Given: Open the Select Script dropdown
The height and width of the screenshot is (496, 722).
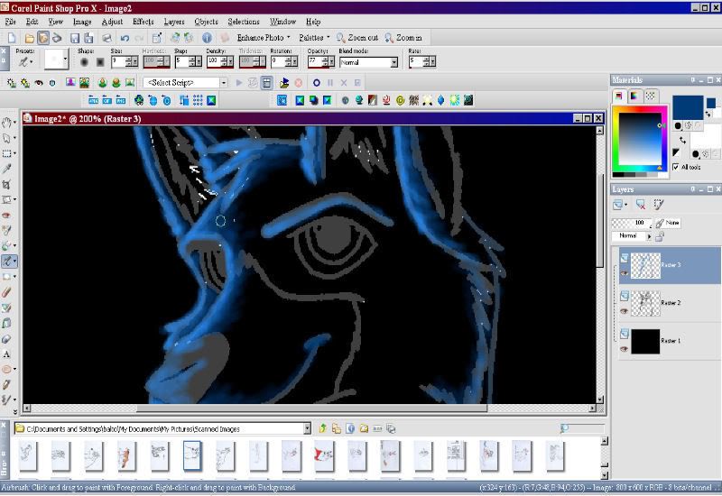Looking at the screenshot, I should tap(223, 83).
